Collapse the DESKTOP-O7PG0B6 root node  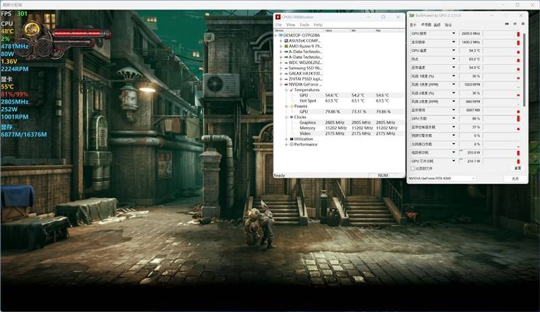(275, 35)
